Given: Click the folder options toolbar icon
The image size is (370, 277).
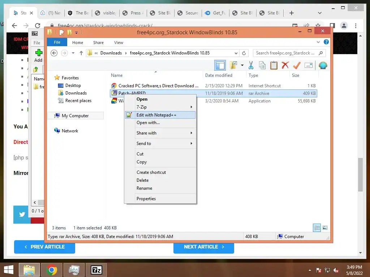Looking at the screenshot, I should [x=234, y=65].
